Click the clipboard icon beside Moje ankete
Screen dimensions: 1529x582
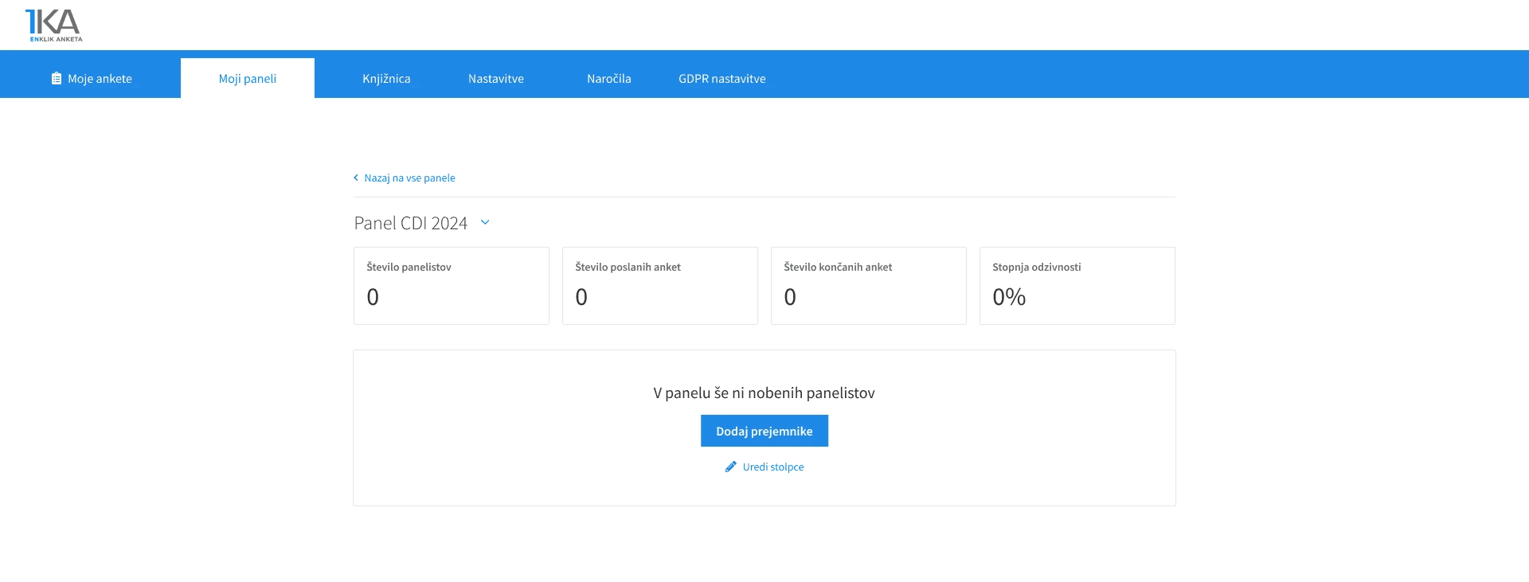(57, 78)
